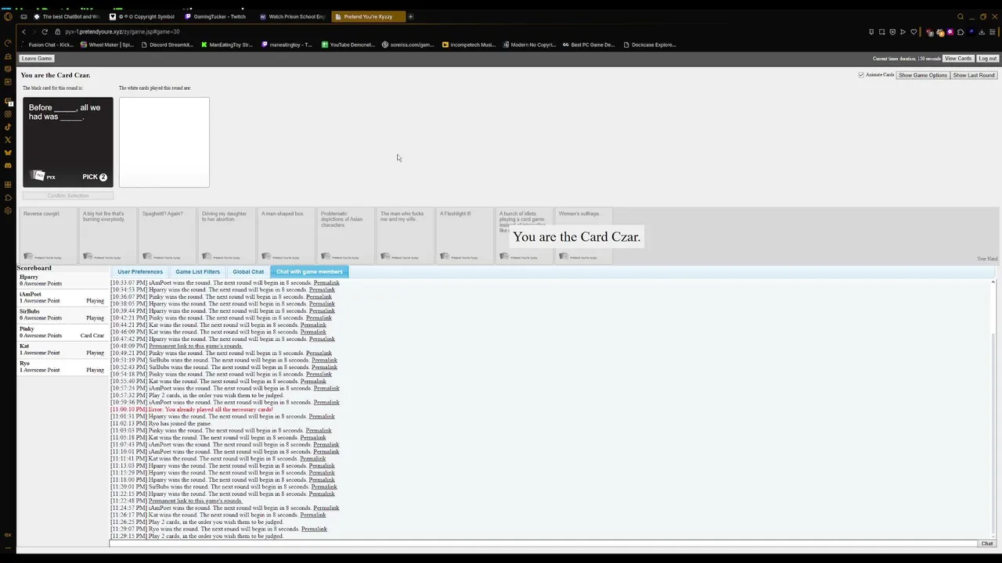Viewport: 1002px width, 563px height.
Task: Open the Incompetech Music bookmark
Action: (x=468, y=45)
